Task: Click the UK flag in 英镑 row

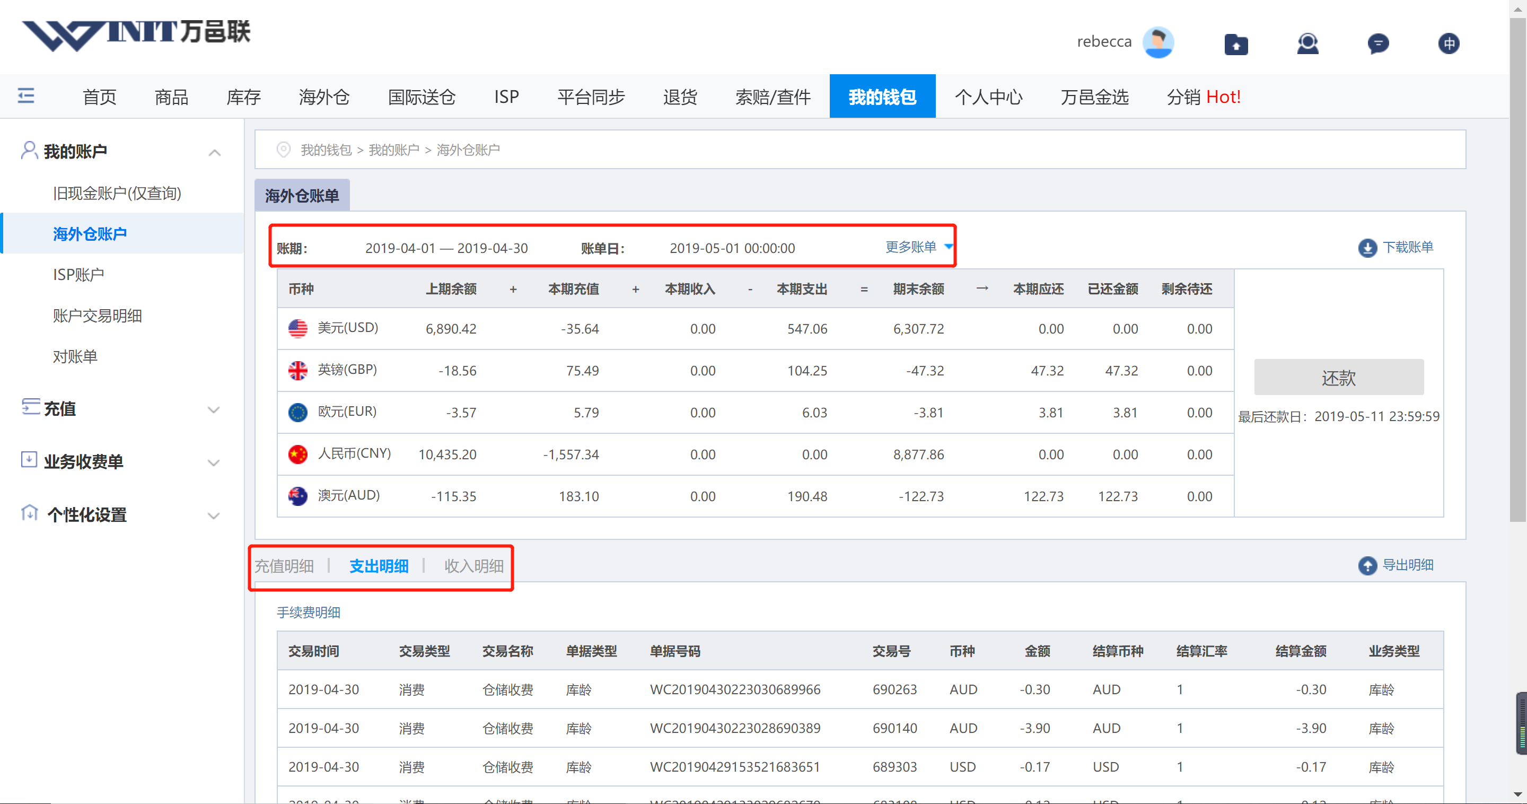Action: point(297,371)
